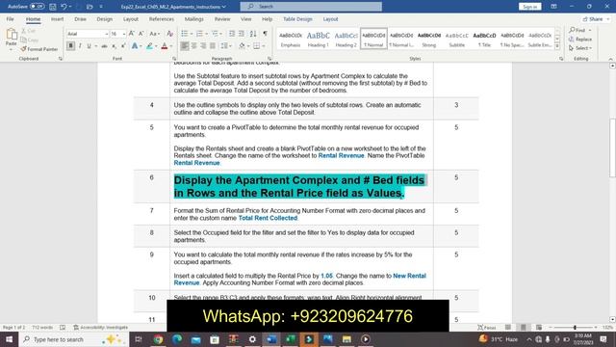
Task: Click the Sign in button
Action: pyautogui.click(x=529, y=7)
